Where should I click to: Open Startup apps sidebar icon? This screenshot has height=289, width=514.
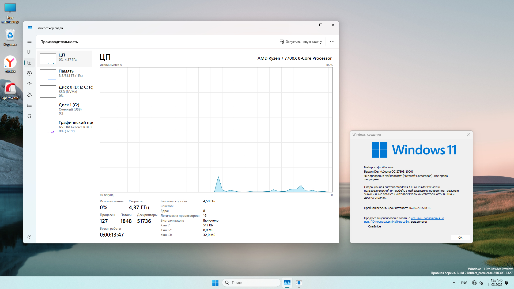pos(29,84)
